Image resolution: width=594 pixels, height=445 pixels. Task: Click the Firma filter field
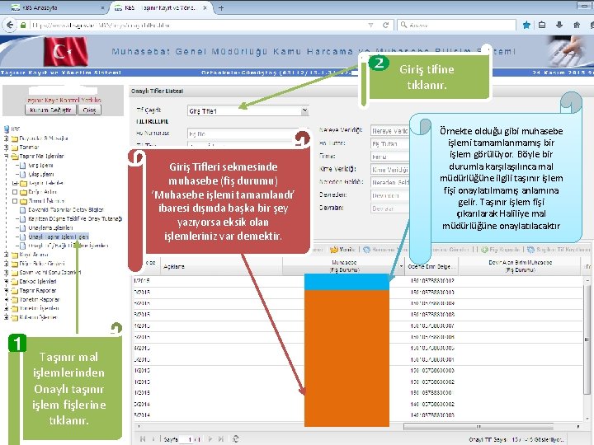[390, 157]
